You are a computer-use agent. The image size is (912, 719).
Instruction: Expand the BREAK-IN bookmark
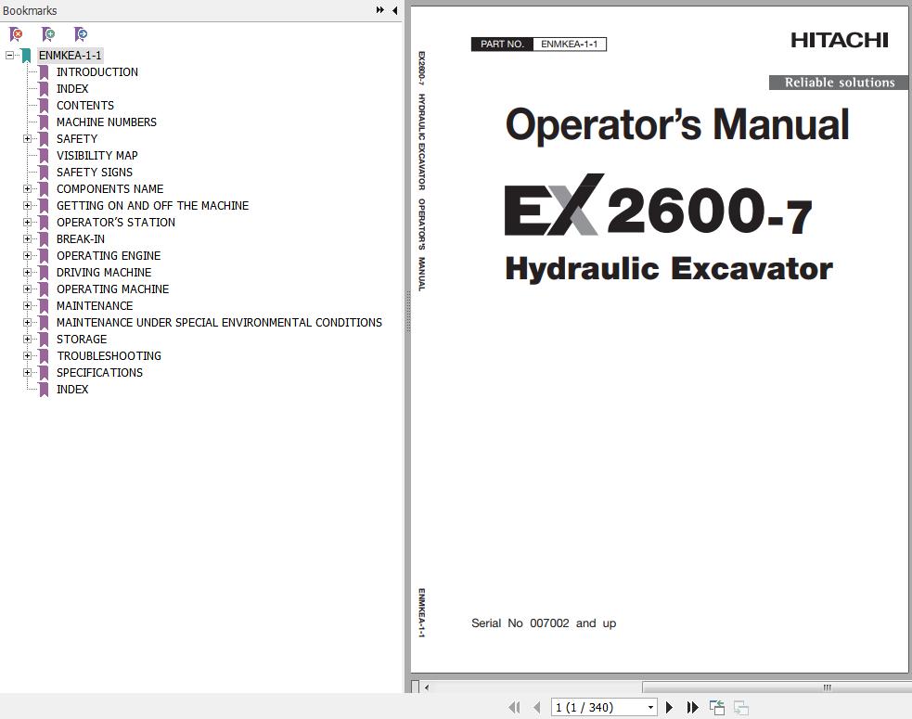[27, 239]
